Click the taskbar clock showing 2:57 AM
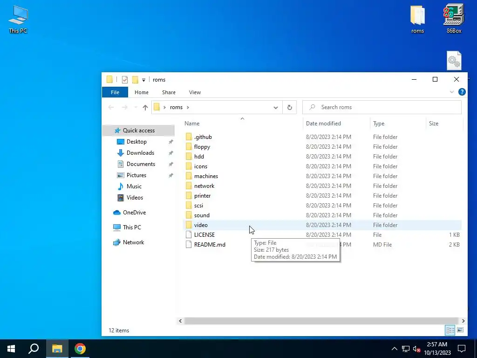The image size is (477, 358). 437,349
